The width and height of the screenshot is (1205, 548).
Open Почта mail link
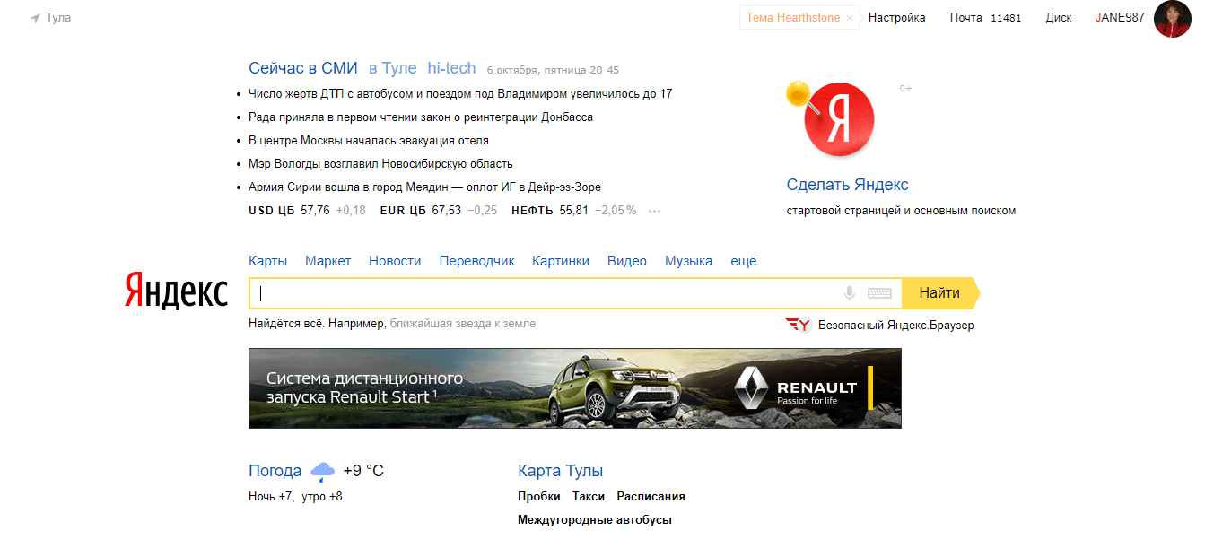coord(966,18)
